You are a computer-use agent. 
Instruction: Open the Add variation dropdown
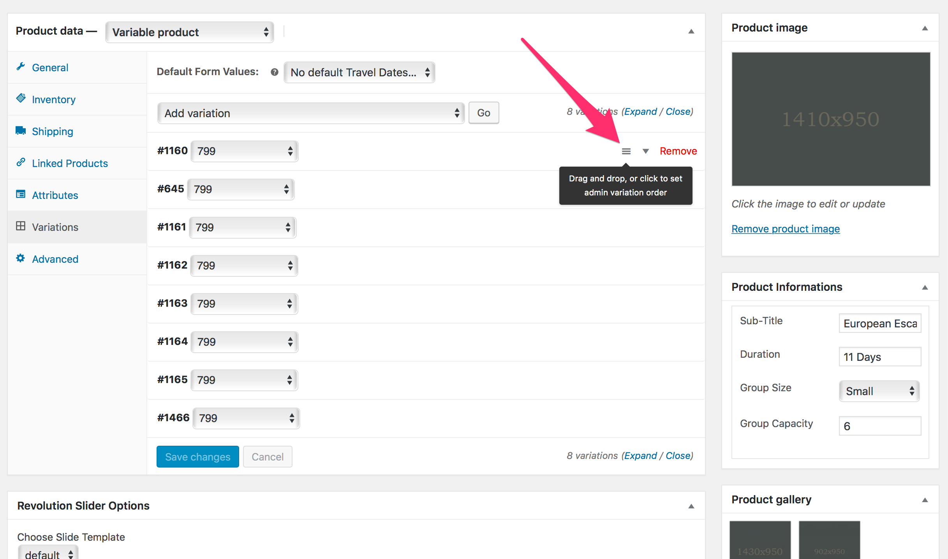pyautogui.click(x=311, y=113)
